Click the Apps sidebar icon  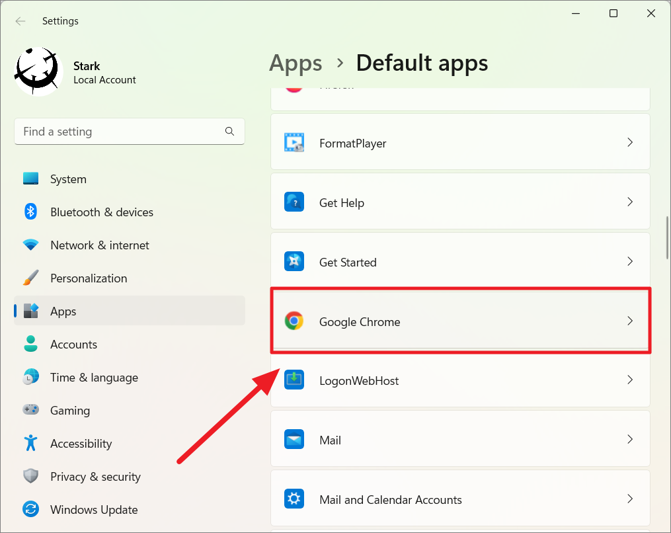pos(31,311)
